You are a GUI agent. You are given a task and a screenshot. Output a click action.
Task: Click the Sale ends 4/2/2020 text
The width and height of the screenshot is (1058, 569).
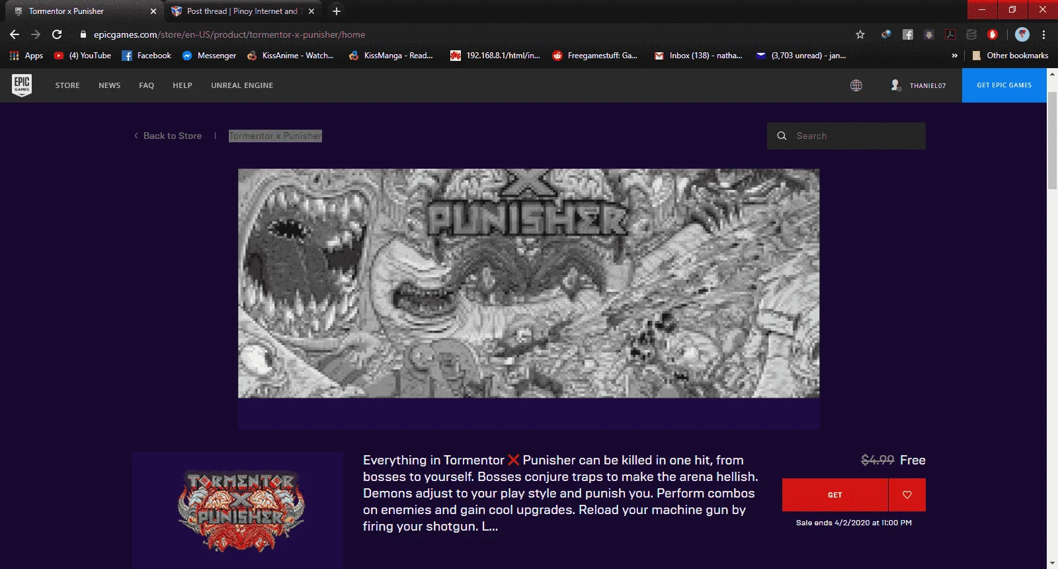(x=854, y=523)
